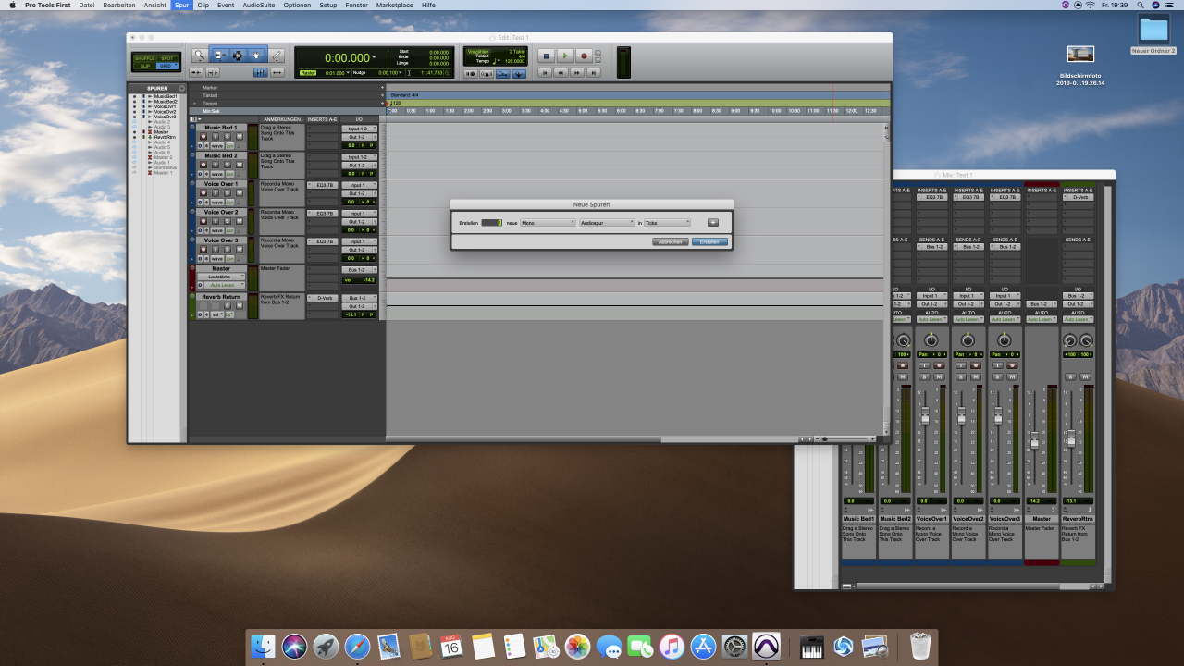Viewport: 1184px width, 666px height.
Task: Click the Stop transport button
Action: 546,55
